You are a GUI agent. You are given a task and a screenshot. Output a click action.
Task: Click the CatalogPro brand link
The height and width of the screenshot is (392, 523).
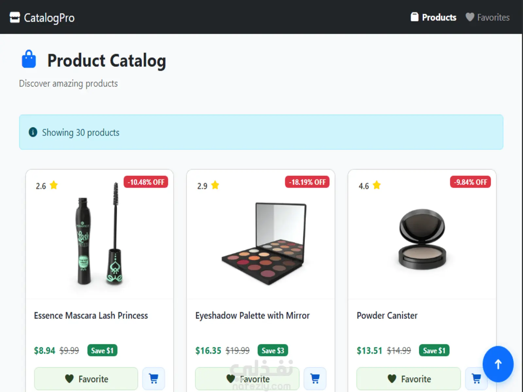[x=49, y=18]
